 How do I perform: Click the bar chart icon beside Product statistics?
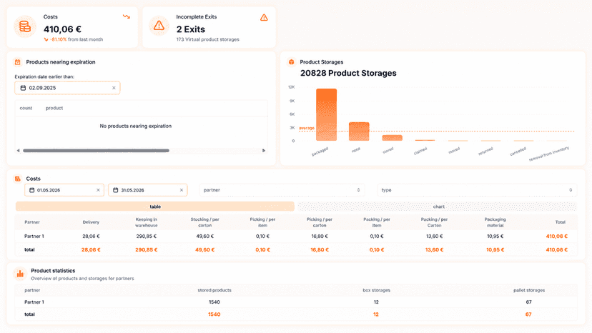(x=20, y=274)
